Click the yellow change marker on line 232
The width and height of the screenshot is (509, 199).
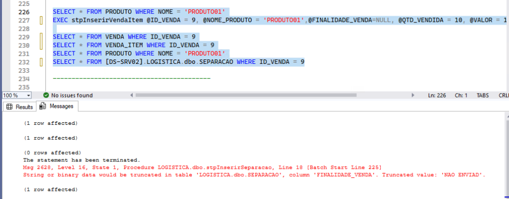pos(41,62)
